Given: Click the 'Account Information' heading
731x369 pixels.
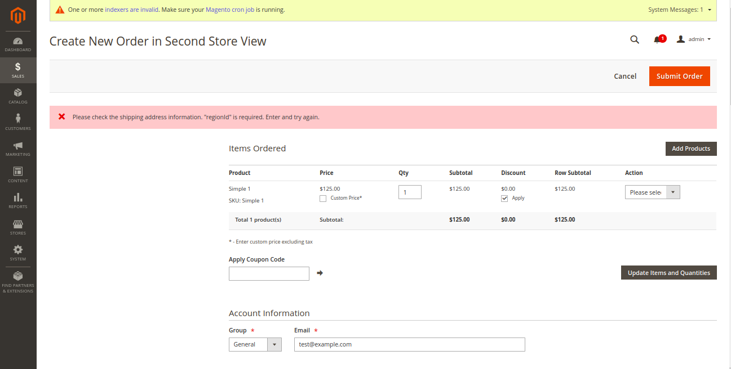Looking at the screenshot, I should 269,313.
